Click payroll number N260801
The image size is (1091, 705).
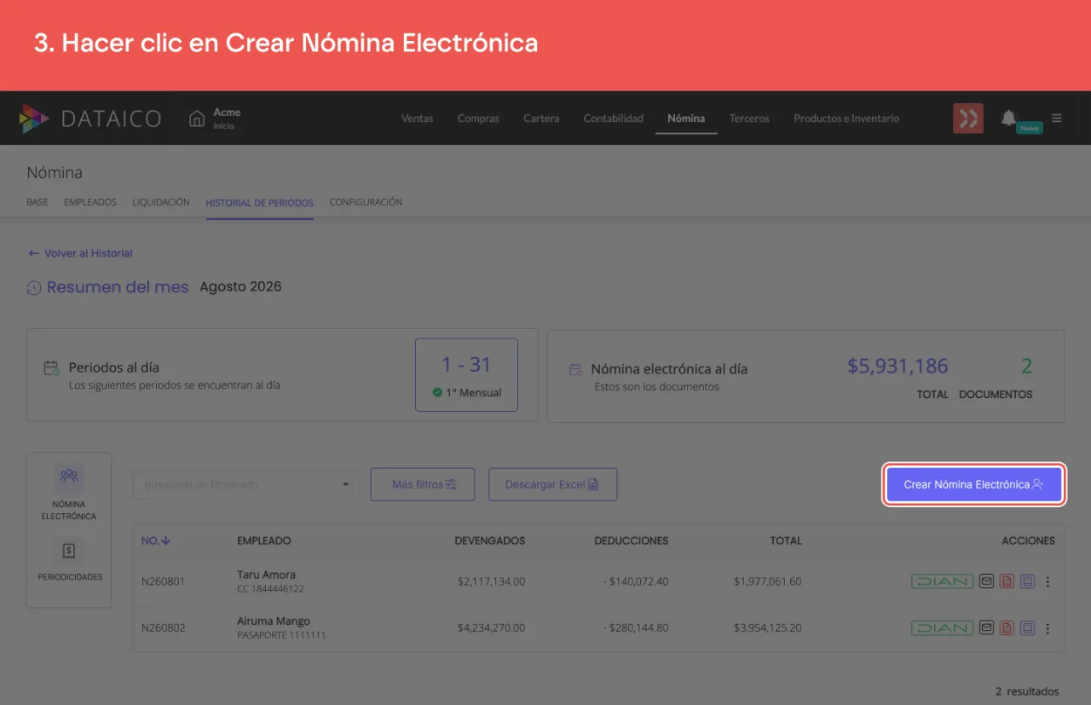pyautogui.click(x=163, y=582)
